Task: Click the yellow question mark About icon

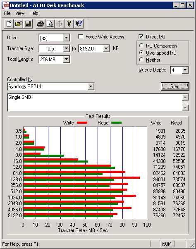Action: tap(69, 24)
